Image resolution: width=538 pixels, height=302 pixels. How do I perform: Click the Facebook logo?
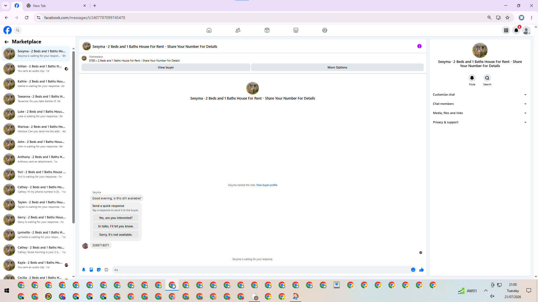tap(8, 30)
